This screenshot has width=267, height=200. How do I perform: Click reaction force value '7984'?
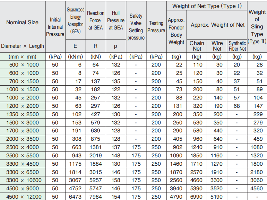tap(95, 197)
